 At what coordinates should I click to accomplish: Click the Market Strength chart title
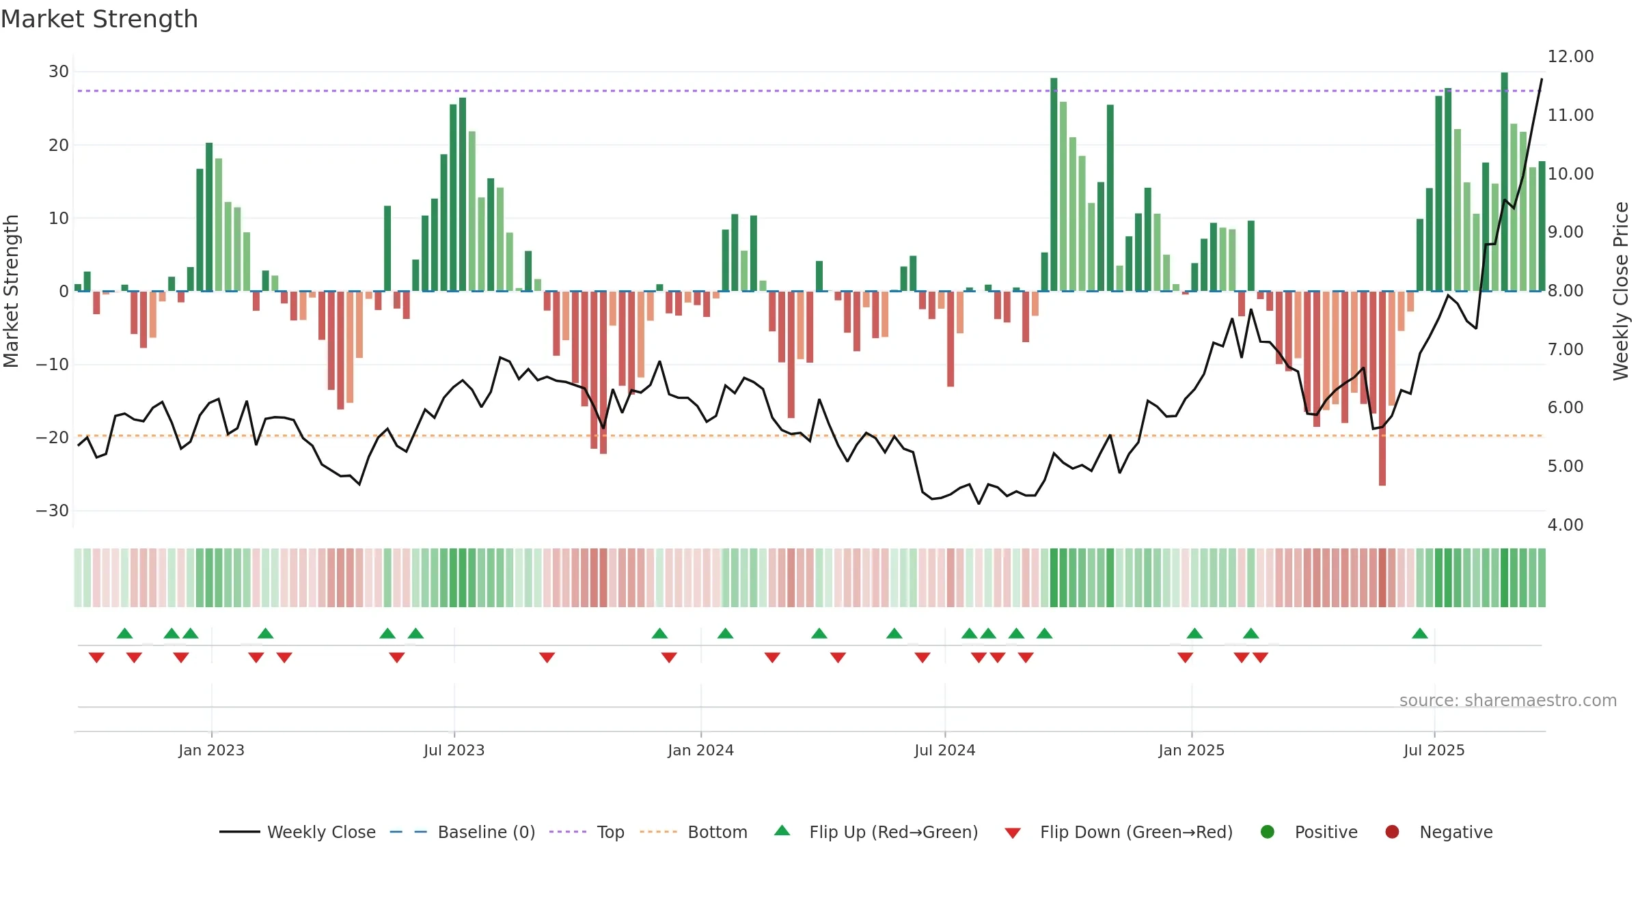[99, 19]
